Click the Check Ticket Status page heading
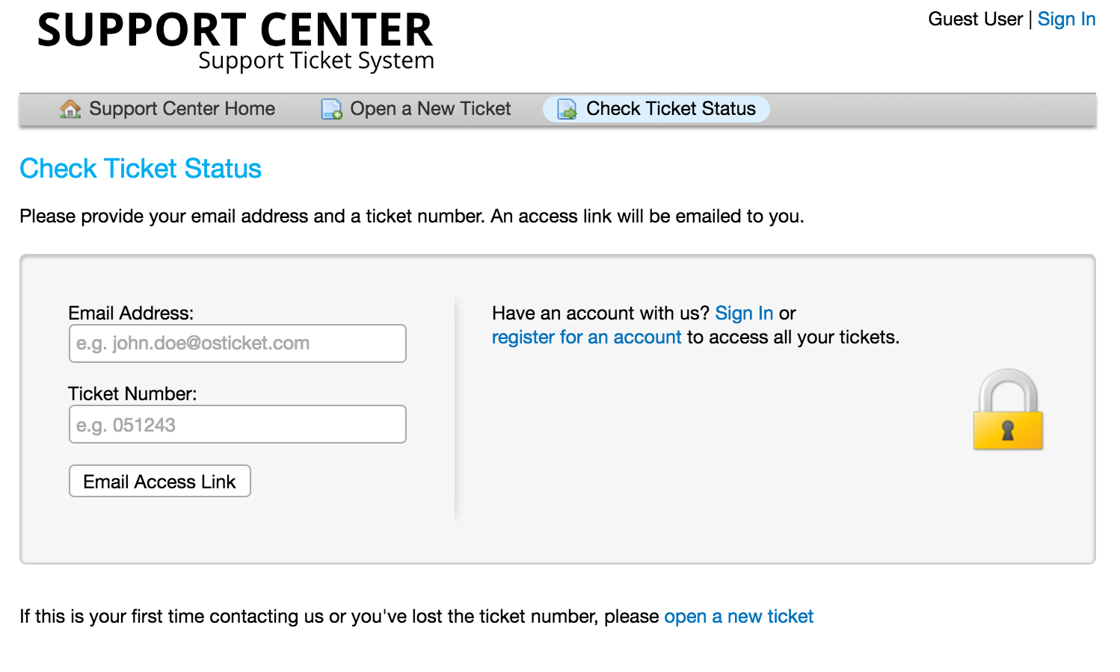 pos(140,169)
